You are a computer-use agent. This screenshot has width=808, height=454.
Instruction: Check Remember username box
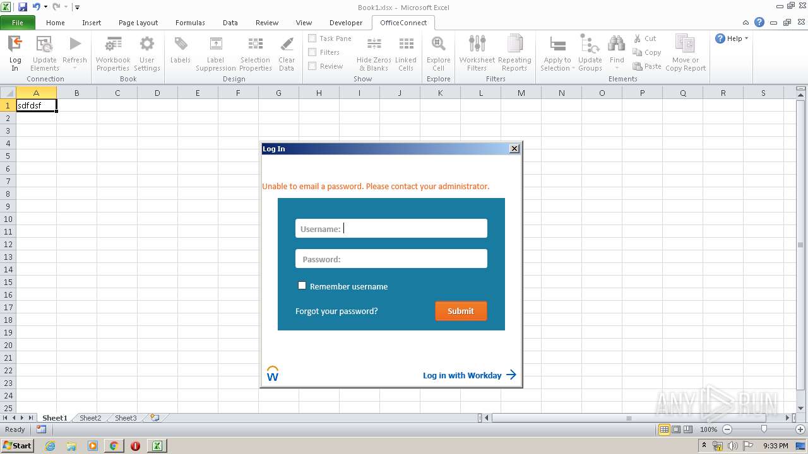click(302, 286)
